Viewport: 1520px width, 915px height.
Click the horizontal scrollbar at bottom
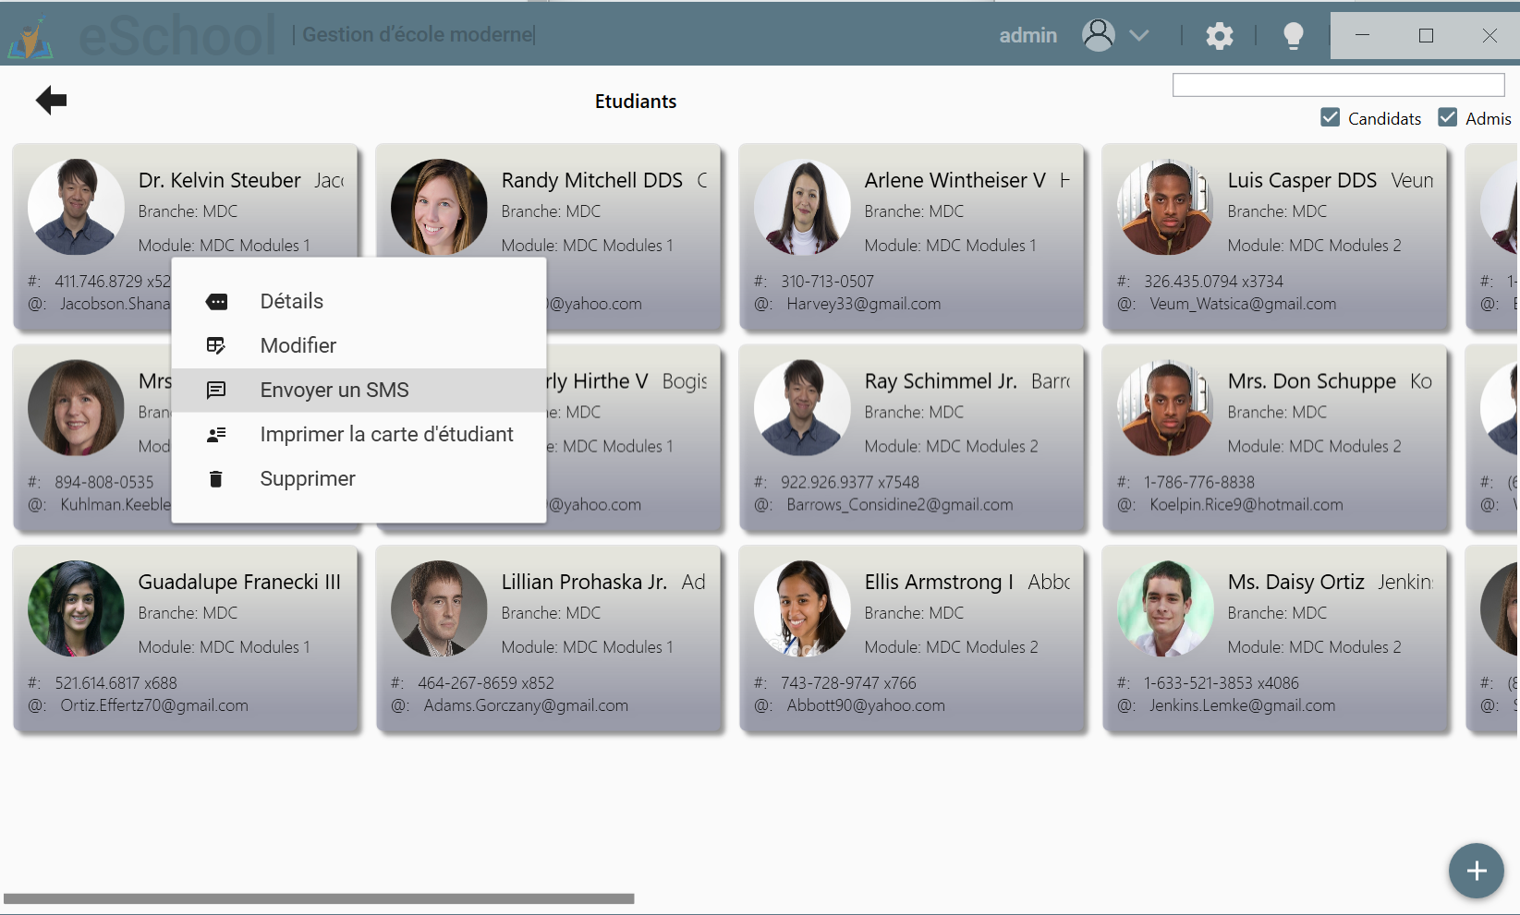[x=319, y=898]
